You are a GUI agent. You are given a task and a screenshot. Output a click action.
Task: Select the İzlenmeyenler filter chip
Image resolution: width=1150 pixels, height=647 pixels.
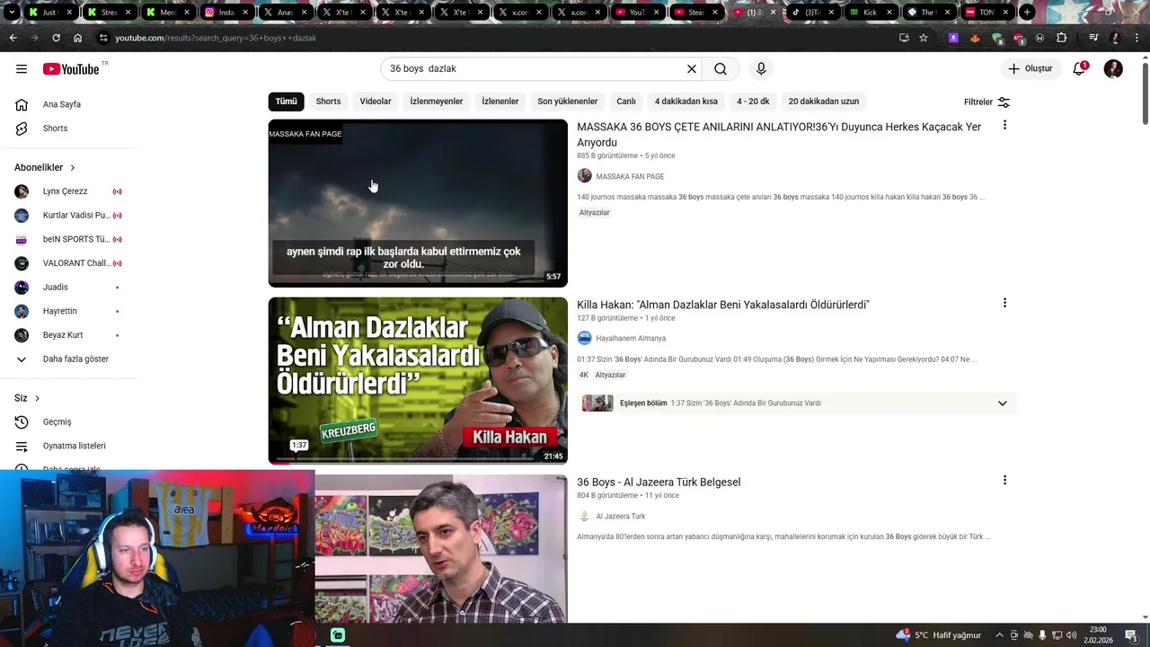[437, 102]
